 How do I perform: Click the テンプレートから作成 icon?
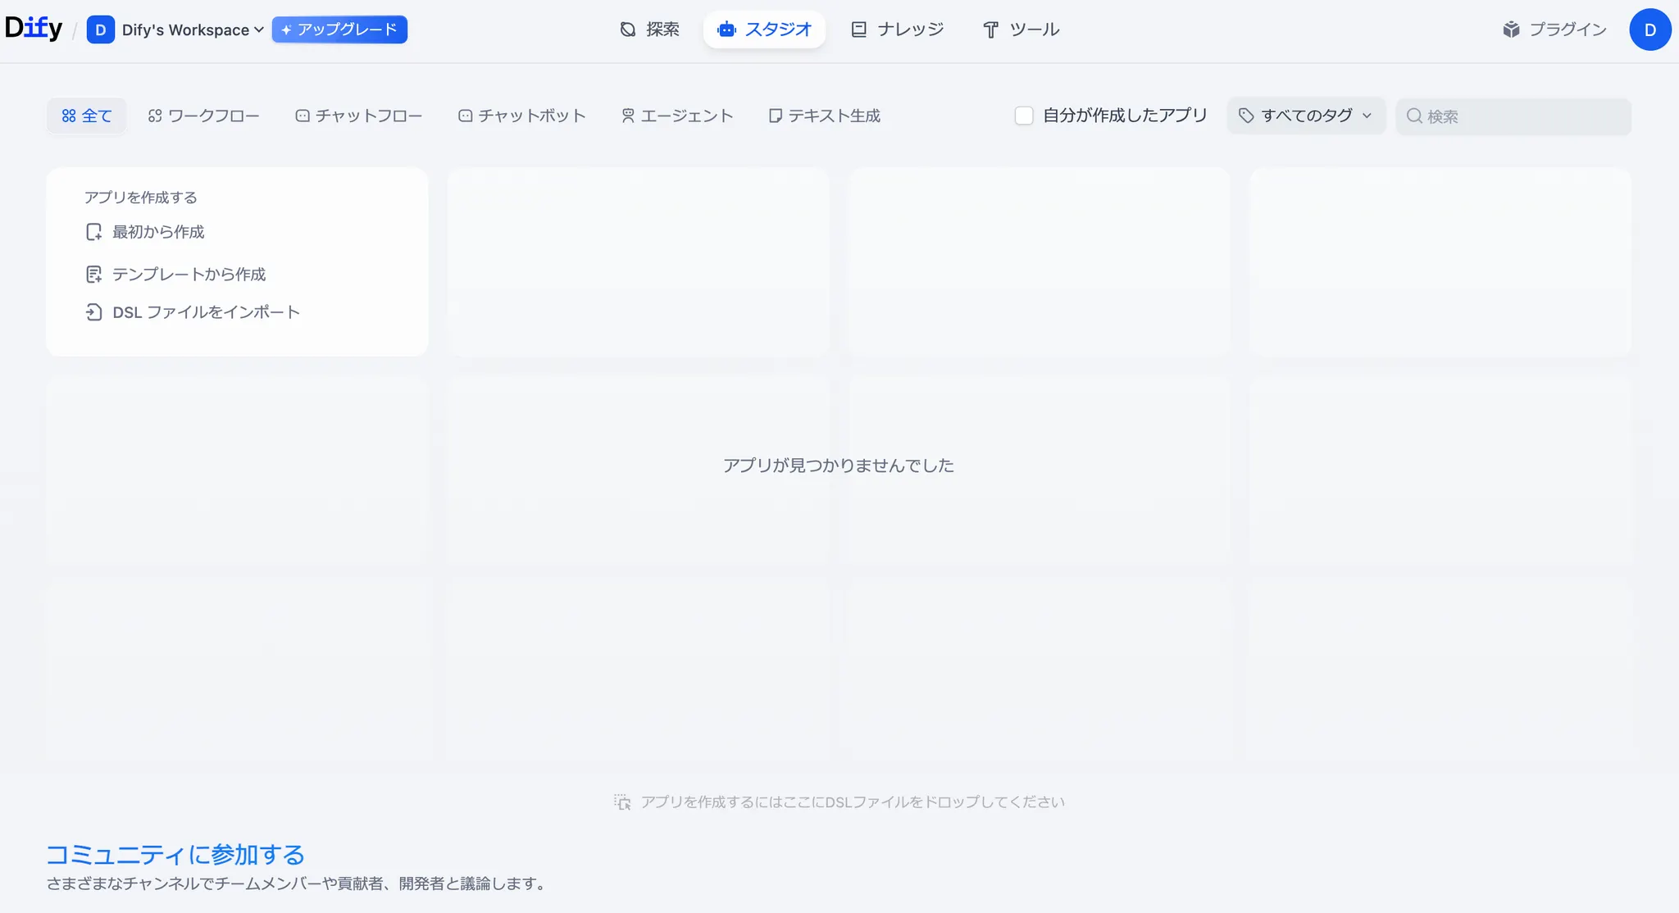94,275
